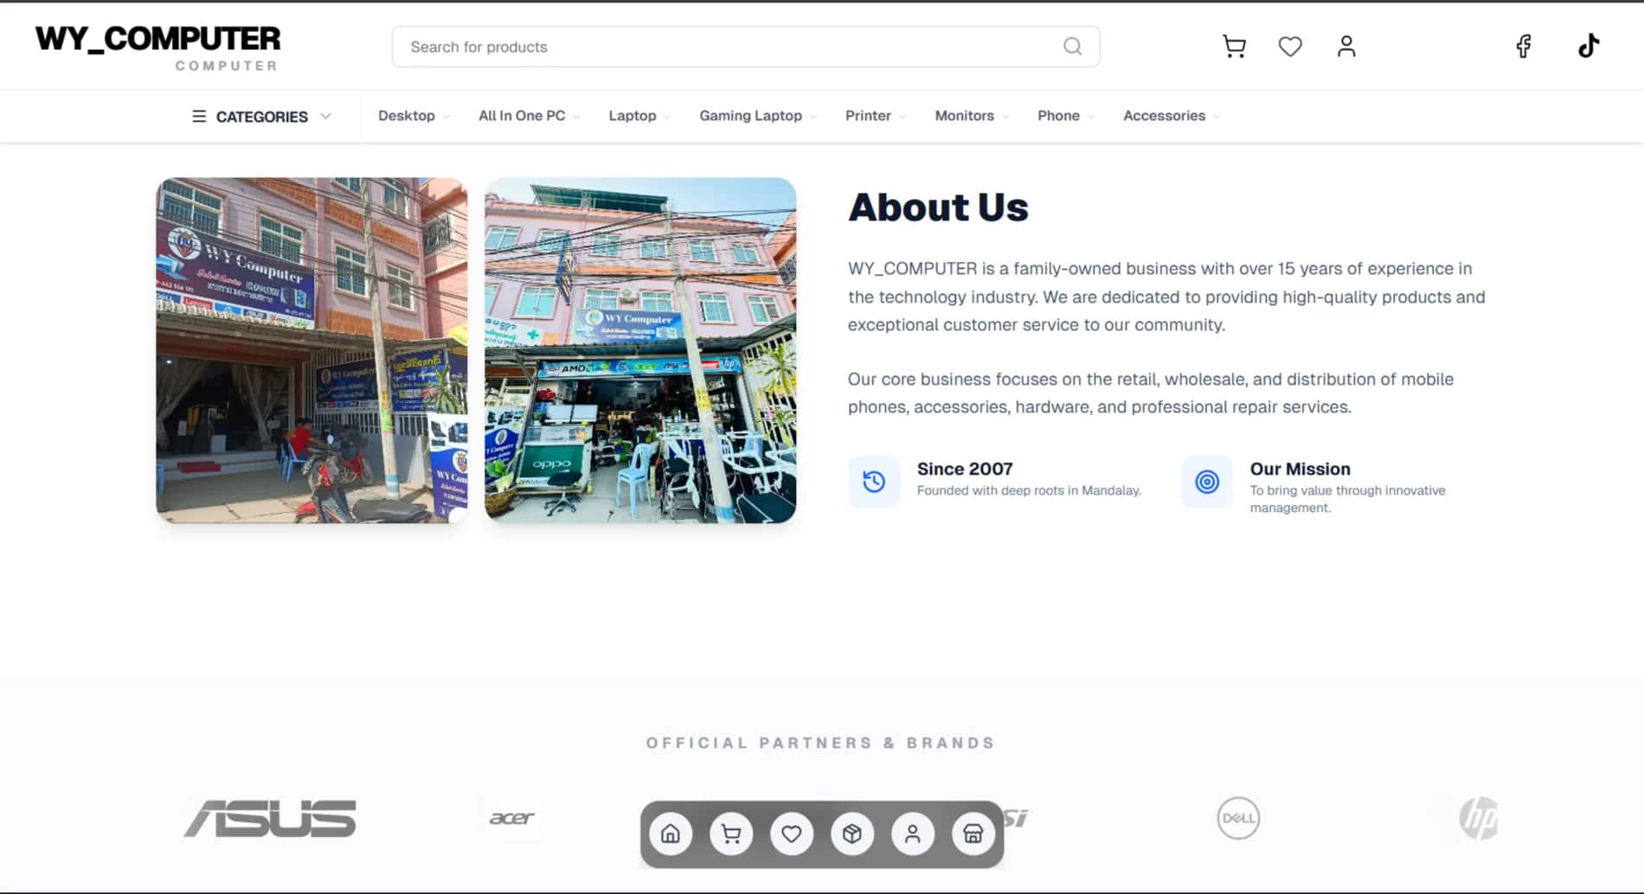
Task: Expand the Accessories menu chevron
Action: (1217, 117)
